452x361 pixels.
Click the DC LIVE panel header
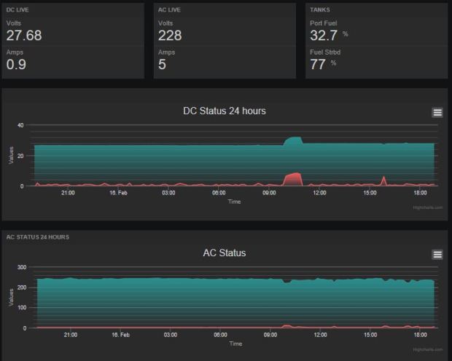(x=17, y=10)
